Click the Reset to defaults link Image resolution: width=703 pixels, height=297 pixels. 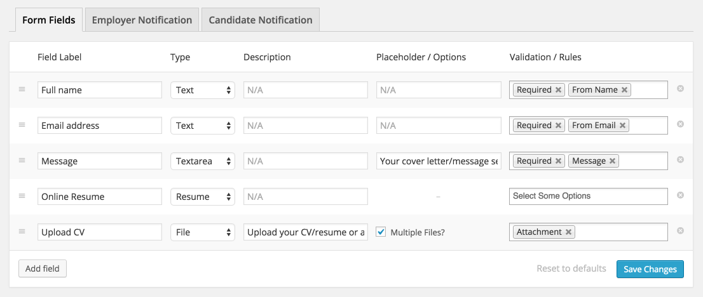point(571,268)
